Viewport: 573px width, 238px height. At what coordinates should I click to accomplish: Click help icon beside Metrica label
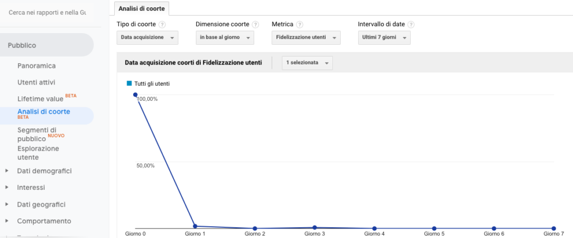300,25
